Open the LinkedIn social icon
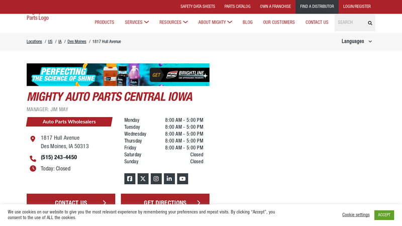The width and height of the screenshot is (402, 226). 169,179
